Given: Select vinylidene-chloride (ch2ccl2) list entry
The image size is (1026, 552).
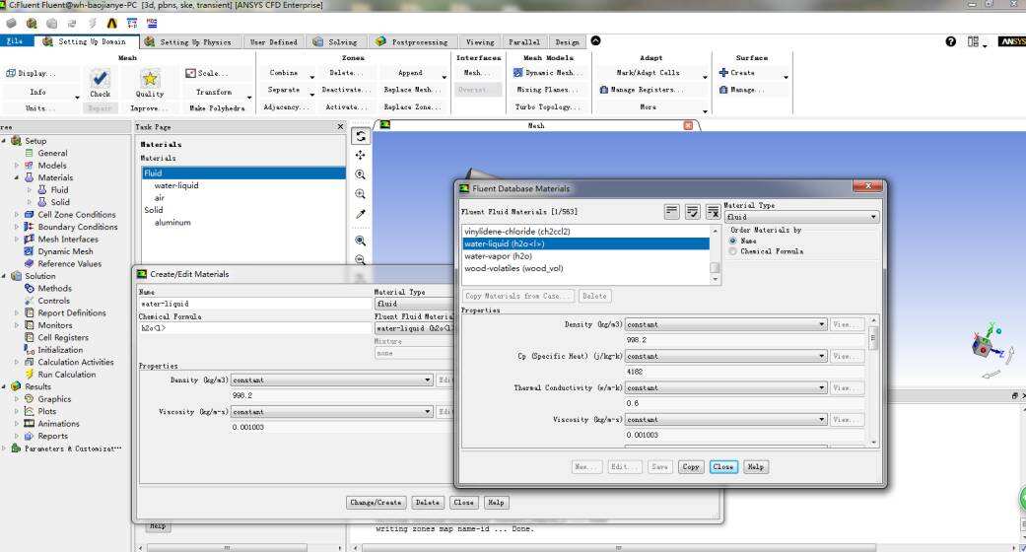Looking at the screenshot, I should coord(516,231).
